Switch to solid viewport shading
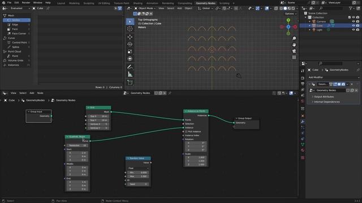Image resolution: width=362 pixels, height=203 pixels. [285, 8]
